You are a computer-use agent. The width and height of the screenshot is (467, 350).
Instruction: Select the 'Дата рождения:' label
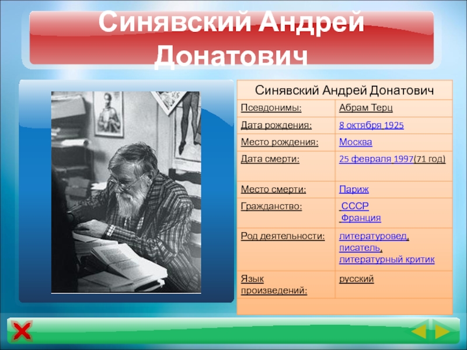(276, 125)
